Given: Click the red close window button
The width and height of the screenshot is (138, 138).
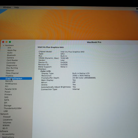Looking at the screenshot, I should click(x=3, y=42).
